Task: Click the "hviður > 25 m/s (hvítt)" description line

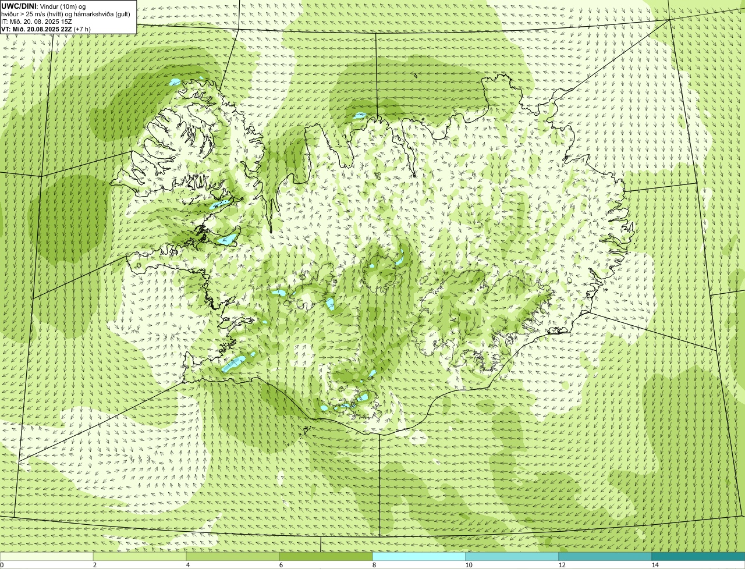Action: [x=66, y=13]
